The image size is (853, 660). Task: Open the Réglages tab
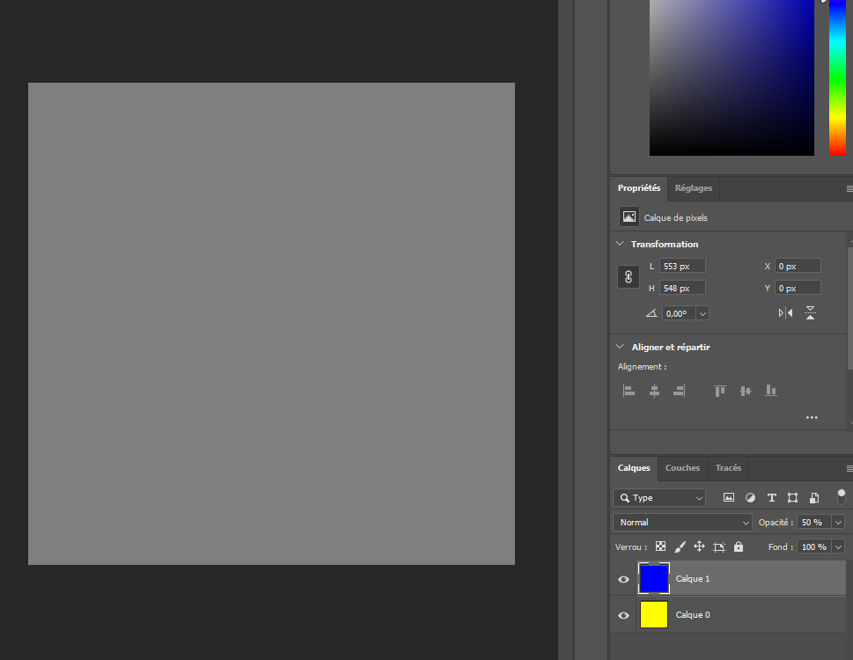693,188
